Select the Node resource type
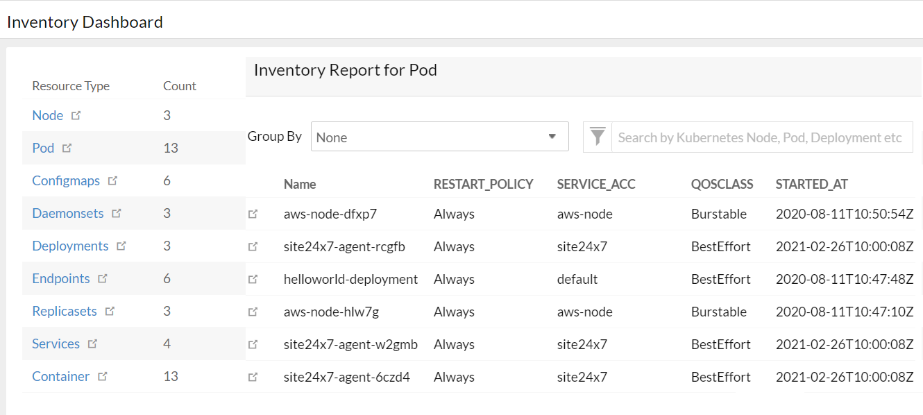 [47, 115]
